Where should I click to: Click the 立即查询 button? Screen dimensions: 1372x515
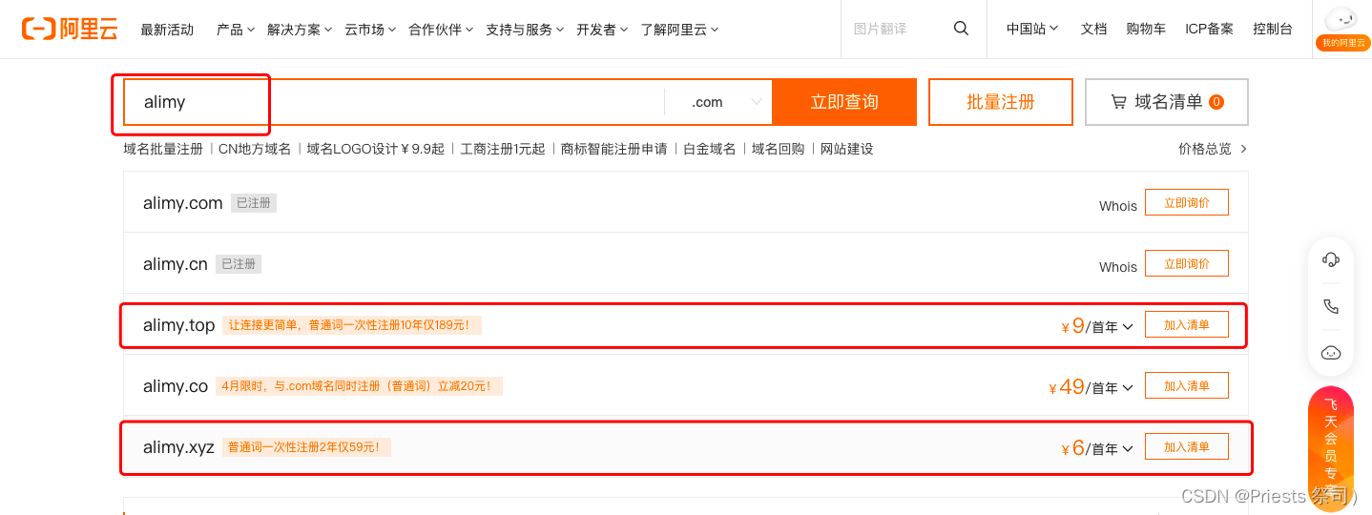[844, 102]
